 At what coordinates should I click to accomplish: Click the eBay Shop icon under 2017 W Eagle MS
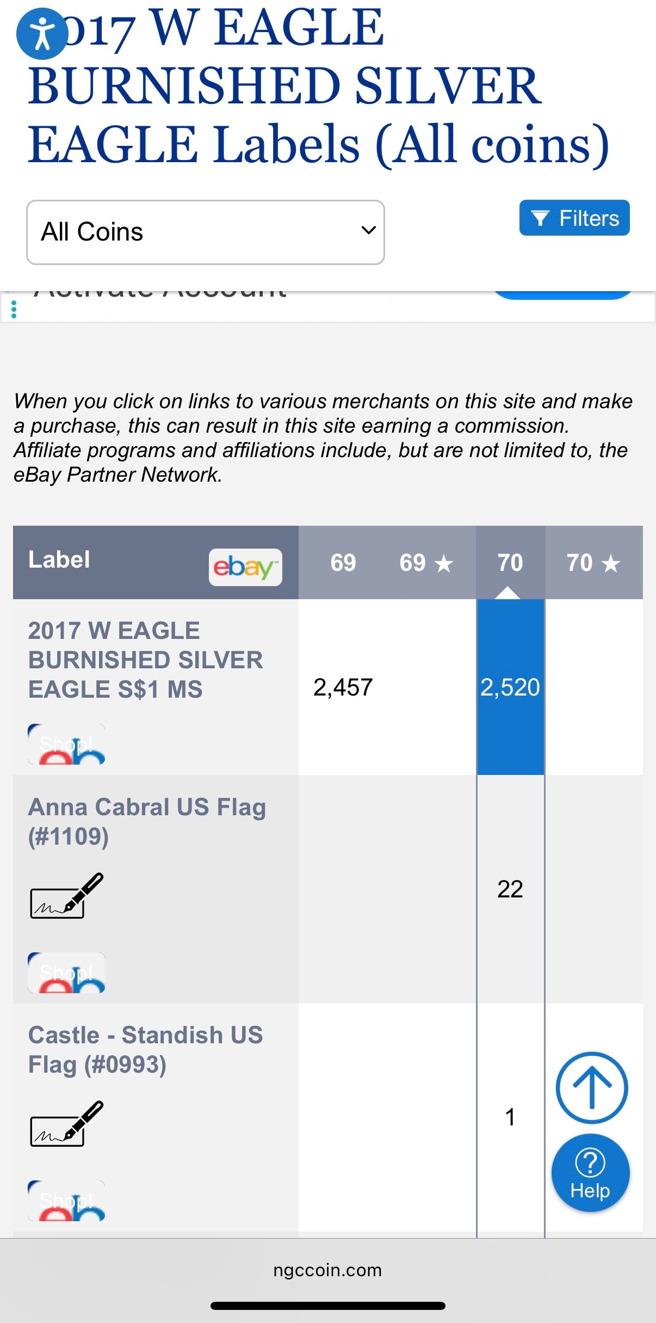pyautogui.click(x=66, y=744)
